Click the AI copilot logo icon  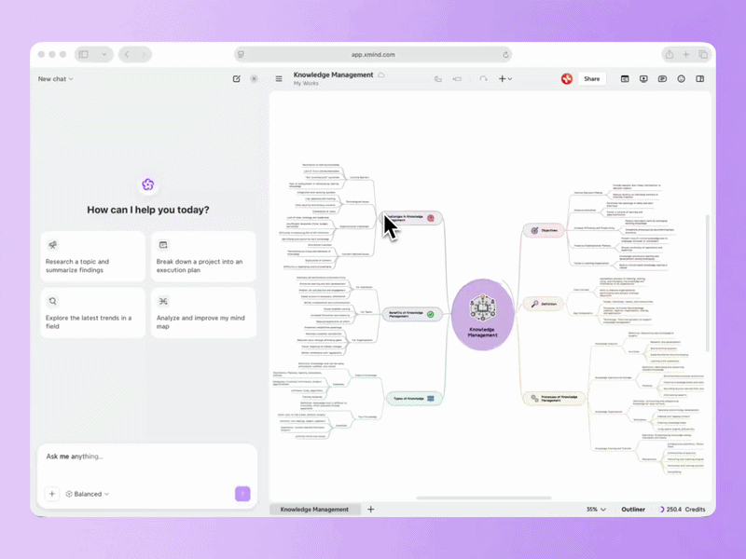click(x=148, y=184)
